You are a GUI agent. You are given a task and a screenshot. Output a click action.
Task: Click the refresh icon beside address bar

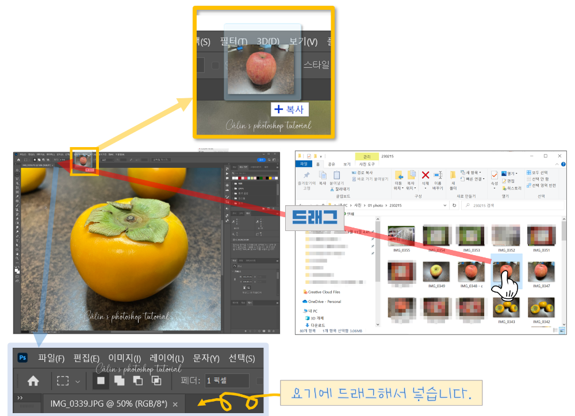tap(454, 206)
